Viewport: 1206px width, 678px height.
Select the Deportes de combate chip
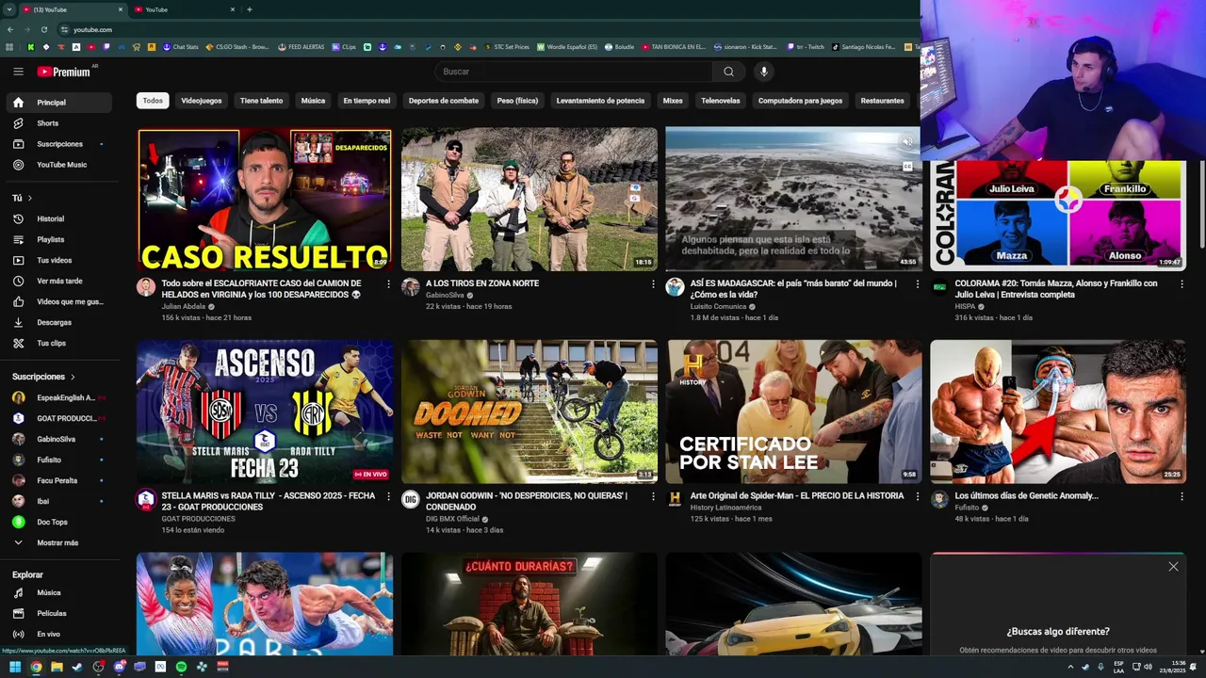pyautogui.click(x=444, y=101)
